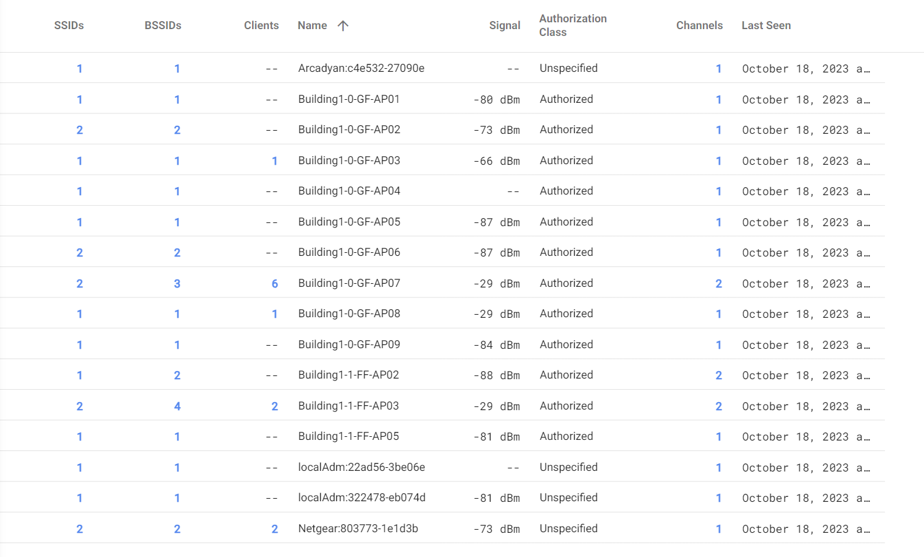
Task: Open BSSIDs count link for Building1-0-GF-AP01
Action: pos(177,100)
